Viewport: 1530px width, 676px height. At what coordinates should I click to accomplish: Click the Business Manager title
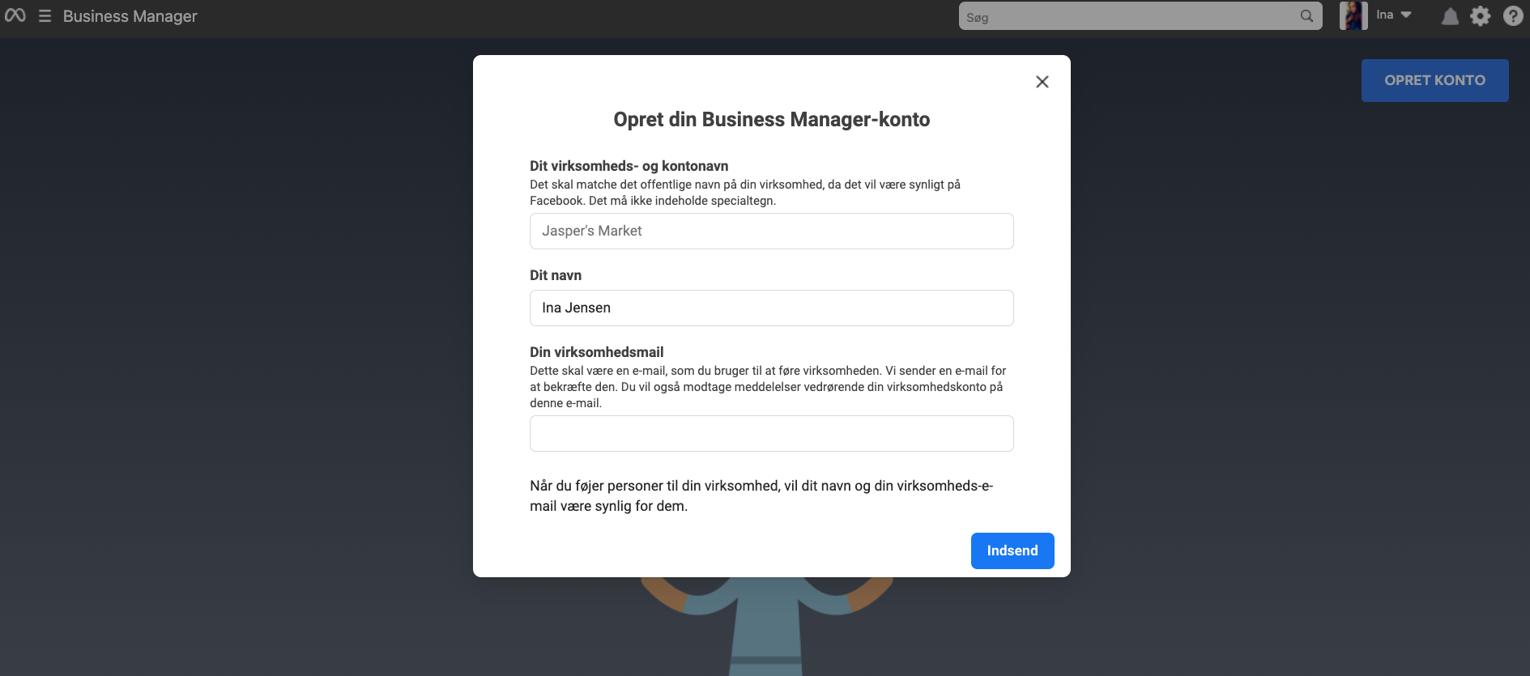click(130, 16)
